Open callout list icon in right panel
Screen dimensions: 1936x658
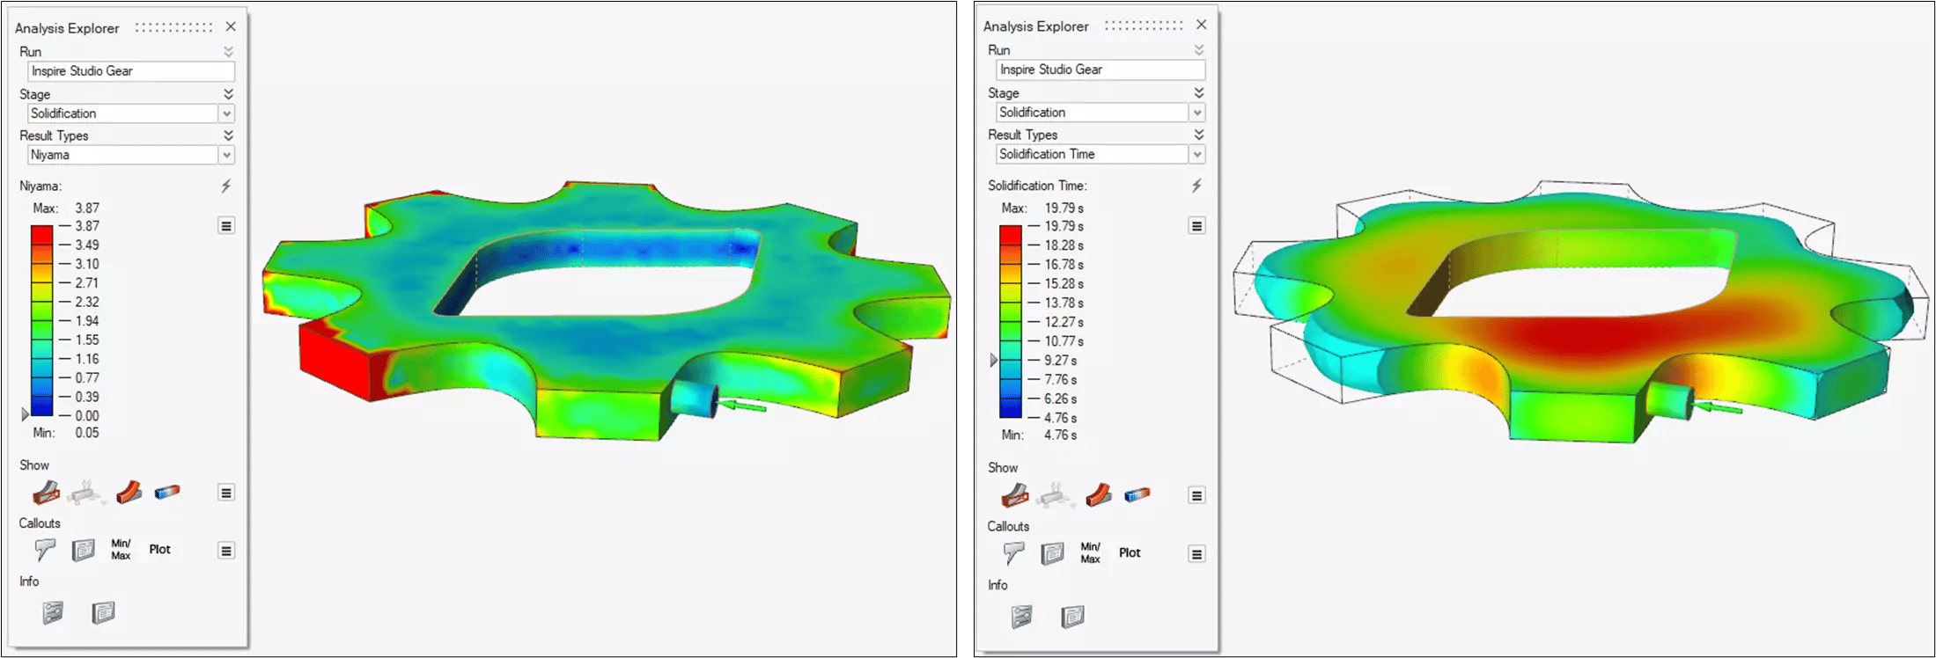click(x=1053, y=553)
